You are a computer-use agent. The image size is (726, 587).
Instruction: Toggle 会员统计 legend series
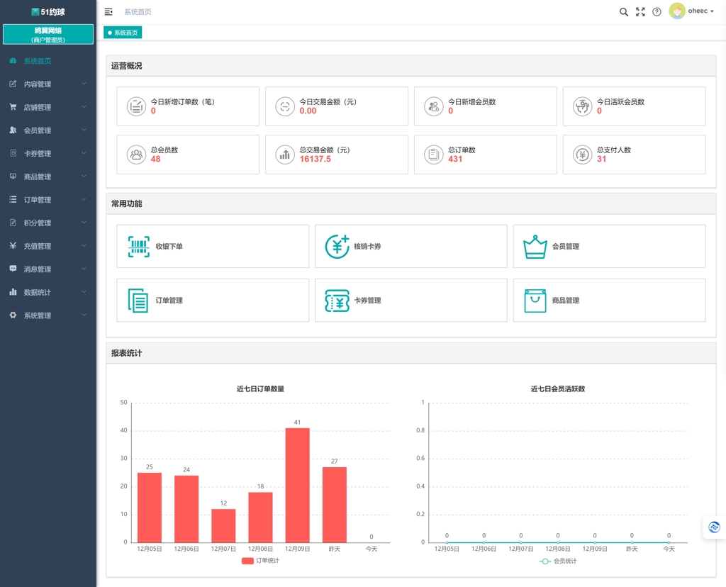pos(558,561)
